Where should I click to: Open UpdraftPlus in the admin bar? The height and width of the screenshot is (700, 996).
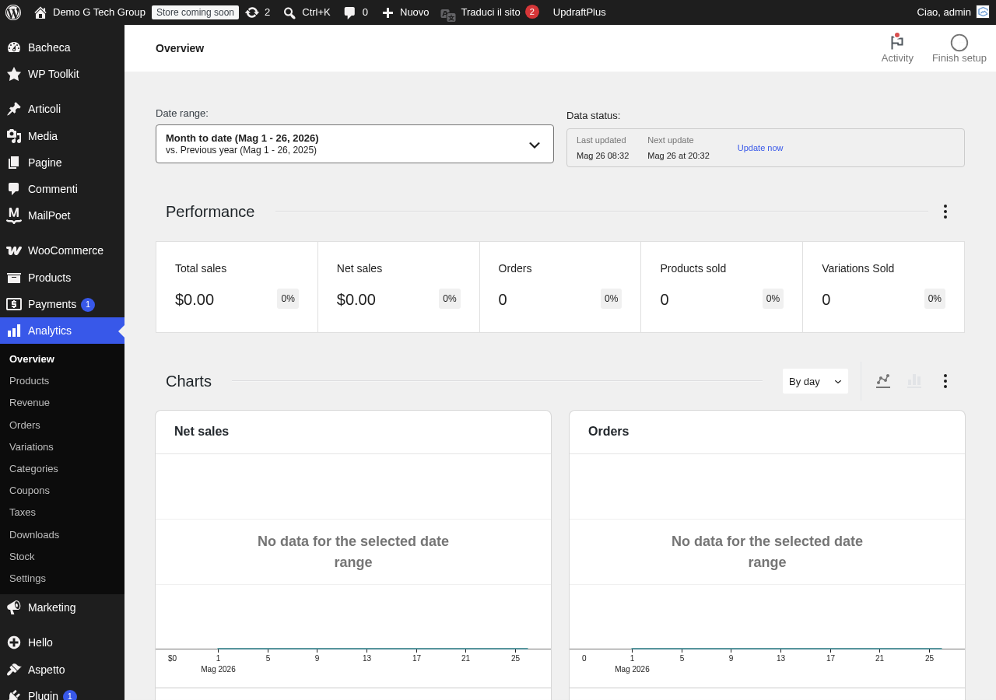pyautogui.click(x=580, y=12)
